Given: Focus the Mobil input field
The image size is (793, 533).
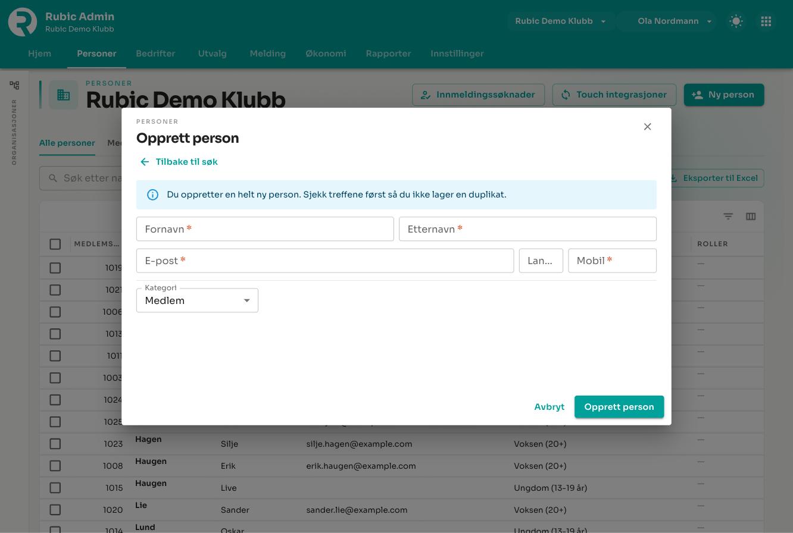Looking at the screenshot, I should (612, 261).
